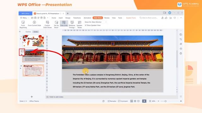The image size is (202, 113).
Task: Click the fit slide to window icon
Action: click(x=150, y=101)
